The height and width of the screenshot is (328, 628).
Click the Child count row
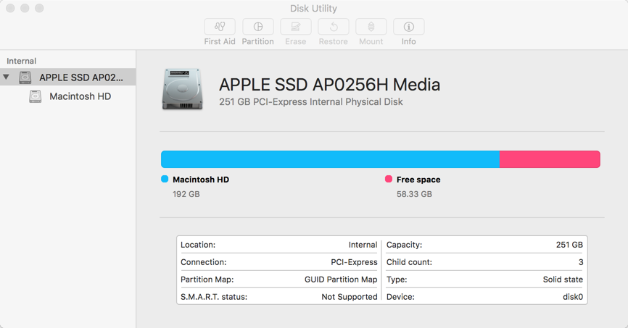484,262
